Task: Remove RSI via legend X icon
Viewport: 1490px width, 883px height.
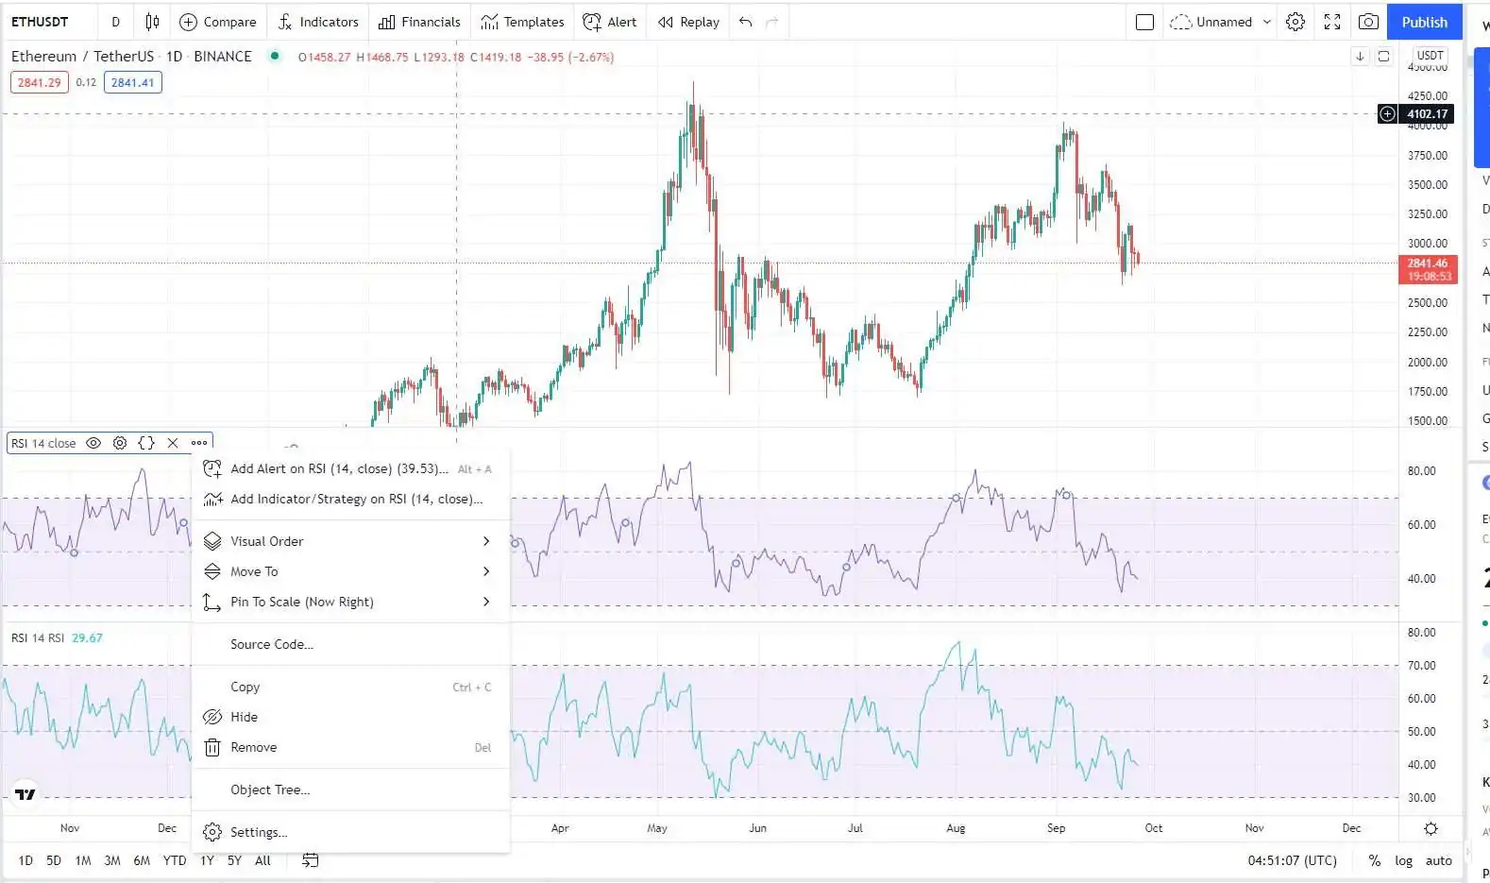Action: [x=173, y=443]
